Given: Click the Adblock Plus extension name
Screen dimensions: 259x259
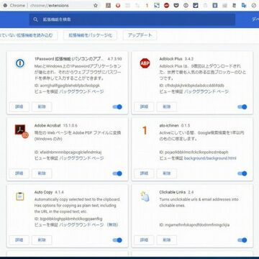Looking at the screenshot, I should tap(171, 59).
